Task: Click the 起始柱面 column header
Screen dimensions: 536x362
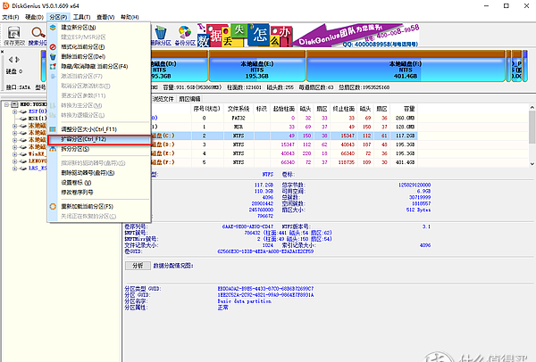Action: (x=284, y=109)
